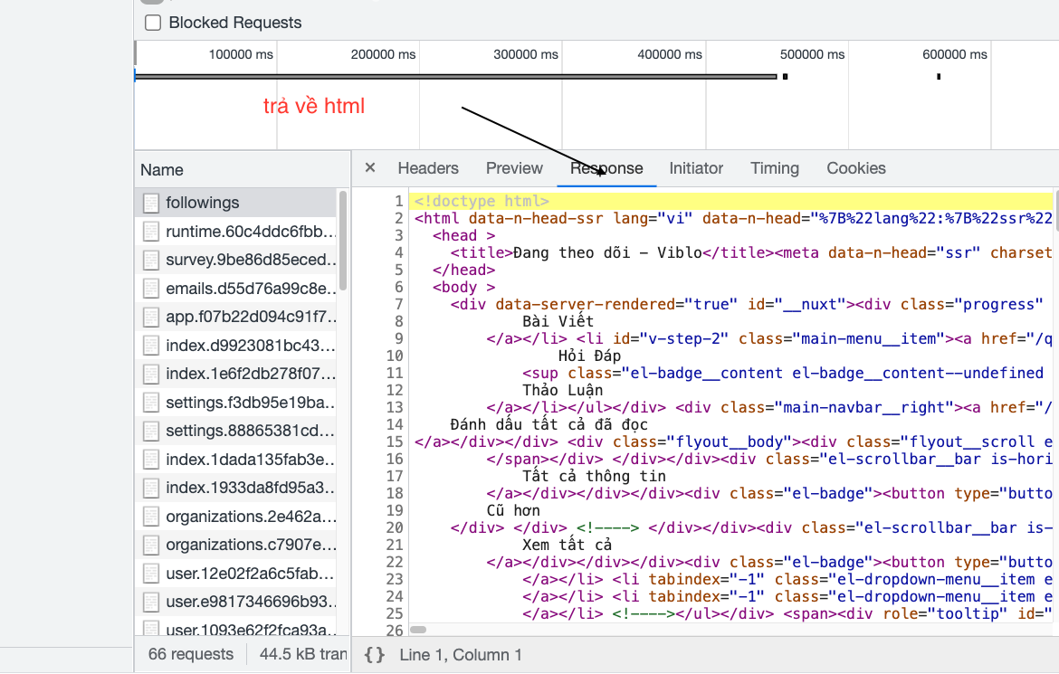The height and width of the screenshot is (674, 1059).
Task: Click the timeline overview request bar
Action: pos(456,76)
